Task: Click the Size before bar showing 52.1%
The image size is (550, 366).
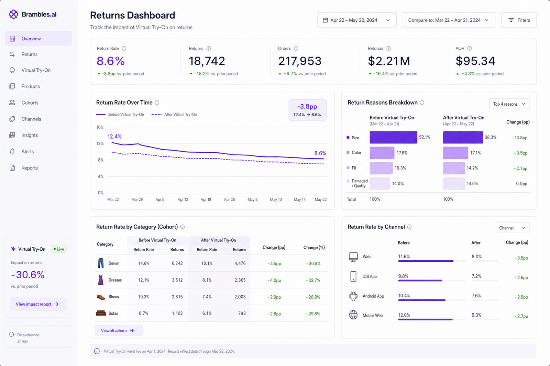Action: [x=393, y=137]
